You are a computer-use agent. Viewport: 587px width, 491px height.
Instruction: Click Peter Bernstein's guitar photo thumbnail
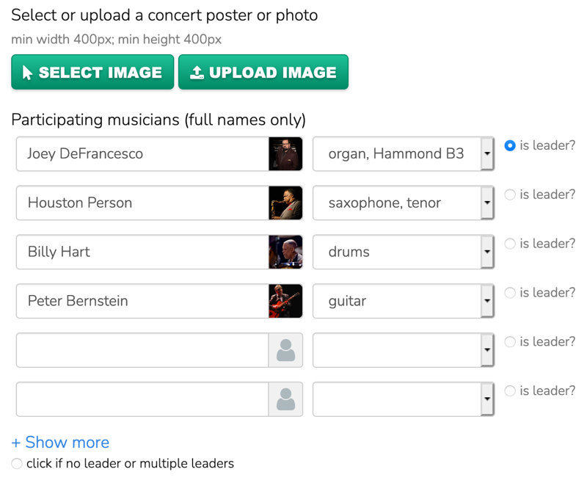pos(285,302)
